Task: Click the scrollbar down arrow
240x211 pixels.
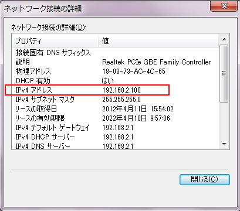Action: click(x=224, y=144)
